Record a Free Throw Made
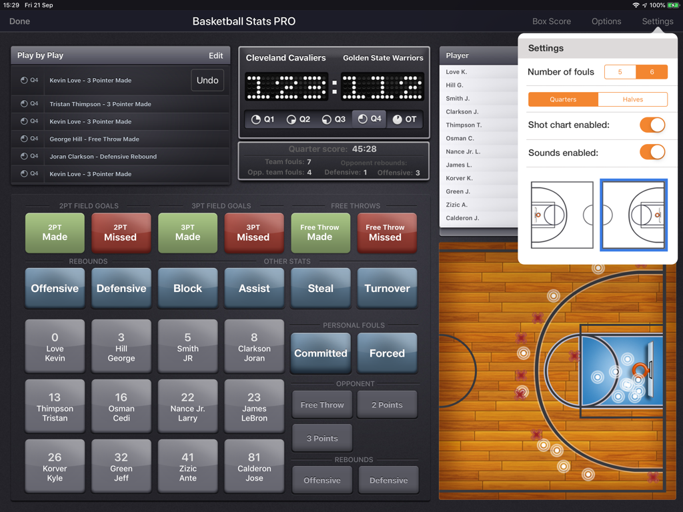Image resolution: width=683 pixels, height=512 pixels. pos(320,233)
